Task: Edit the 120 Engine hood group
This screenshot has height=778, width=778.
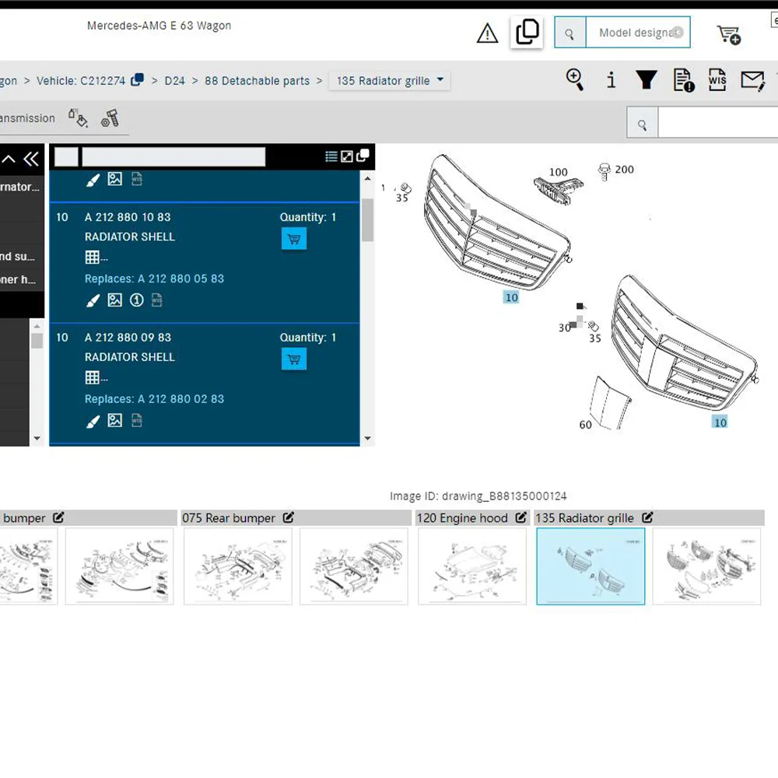Action: coord(520,517)
